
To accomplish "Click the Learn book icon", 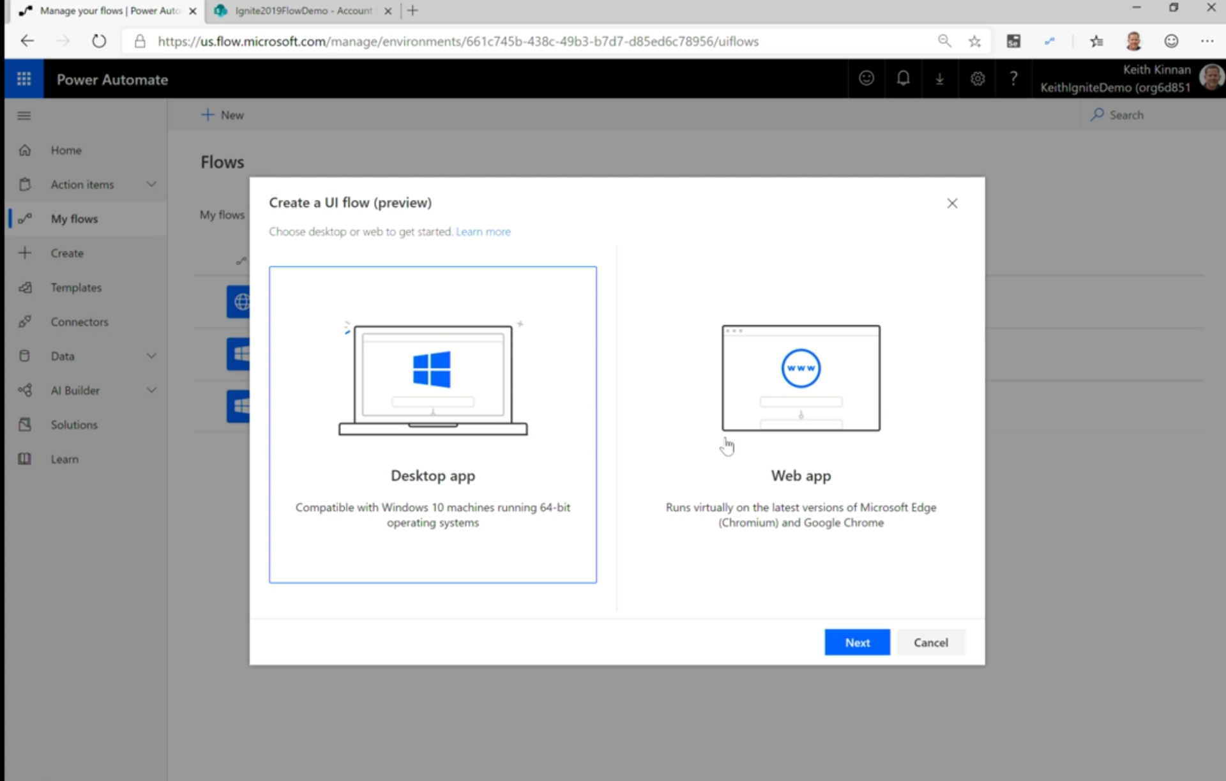I will tap(25, 459).
